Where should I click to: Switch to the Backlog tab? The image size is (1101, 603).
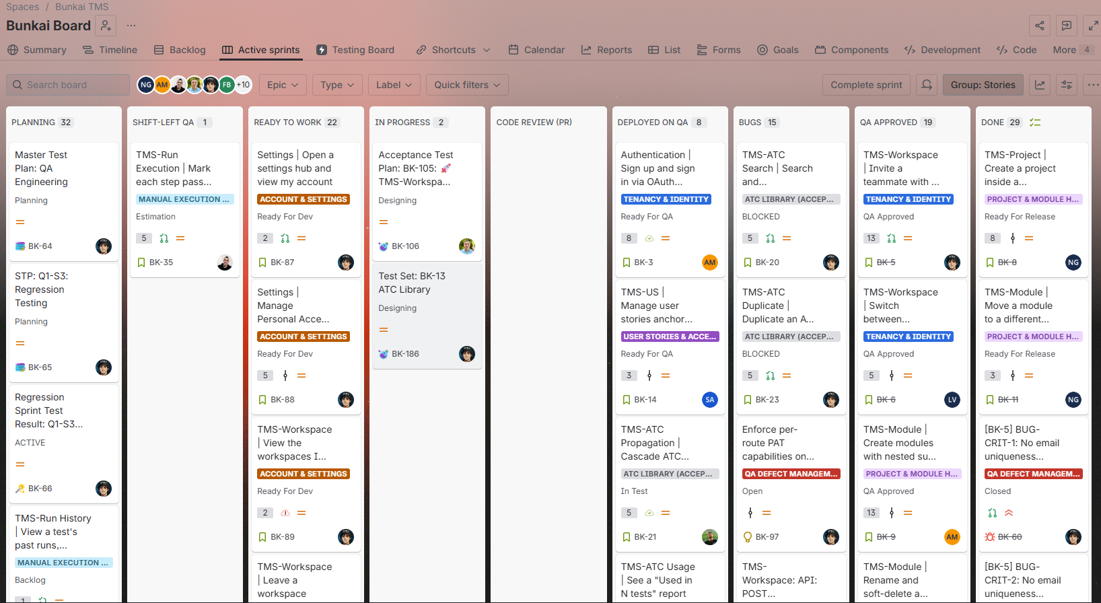(180, 50)
